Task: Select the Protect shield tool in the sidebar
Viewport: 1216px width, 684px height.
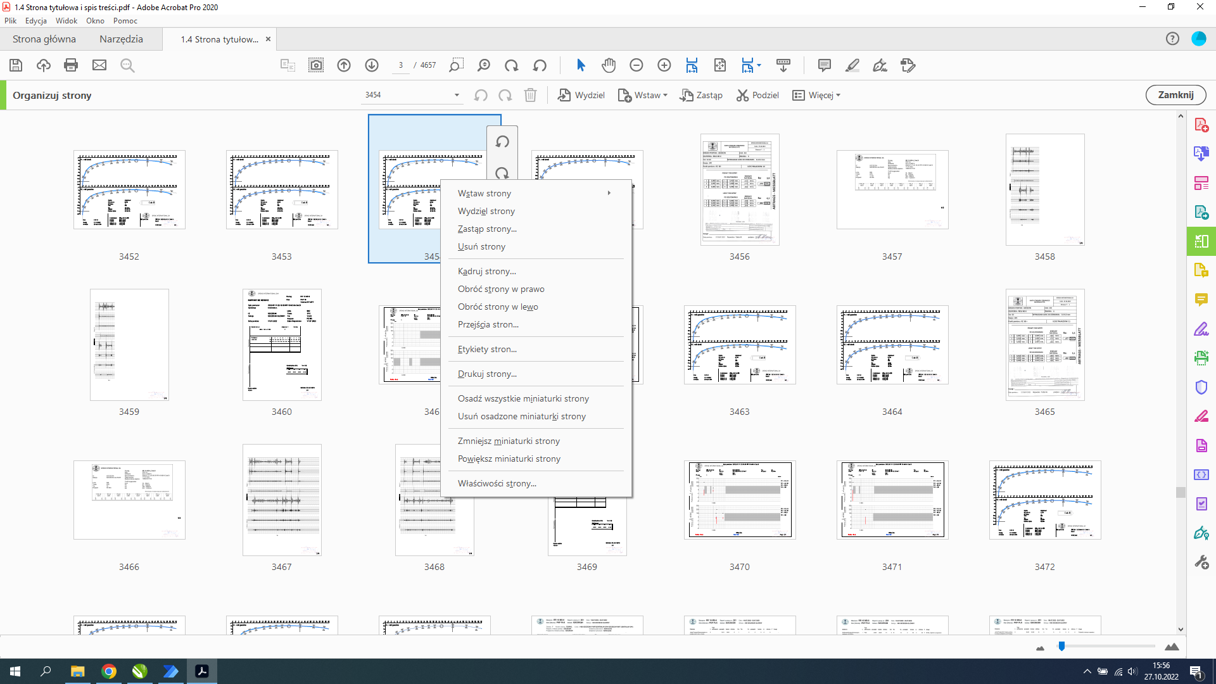Action: click(1201, 387)
